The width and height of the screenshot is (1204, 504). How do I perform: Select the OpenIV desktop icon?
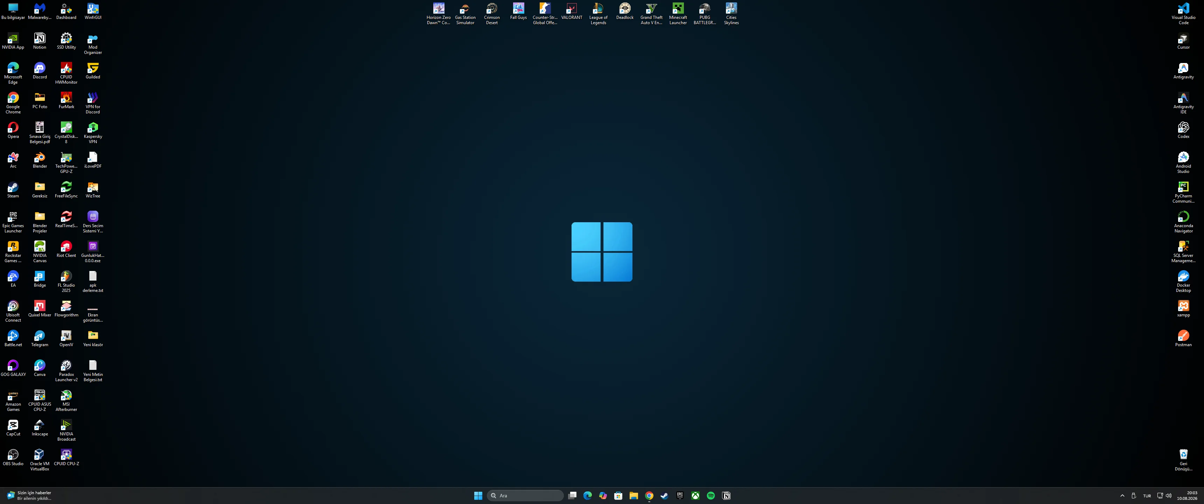(x=66, y=338)
